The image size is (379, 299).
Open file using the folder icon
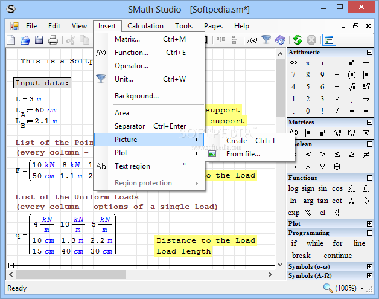tap(25, 40)
